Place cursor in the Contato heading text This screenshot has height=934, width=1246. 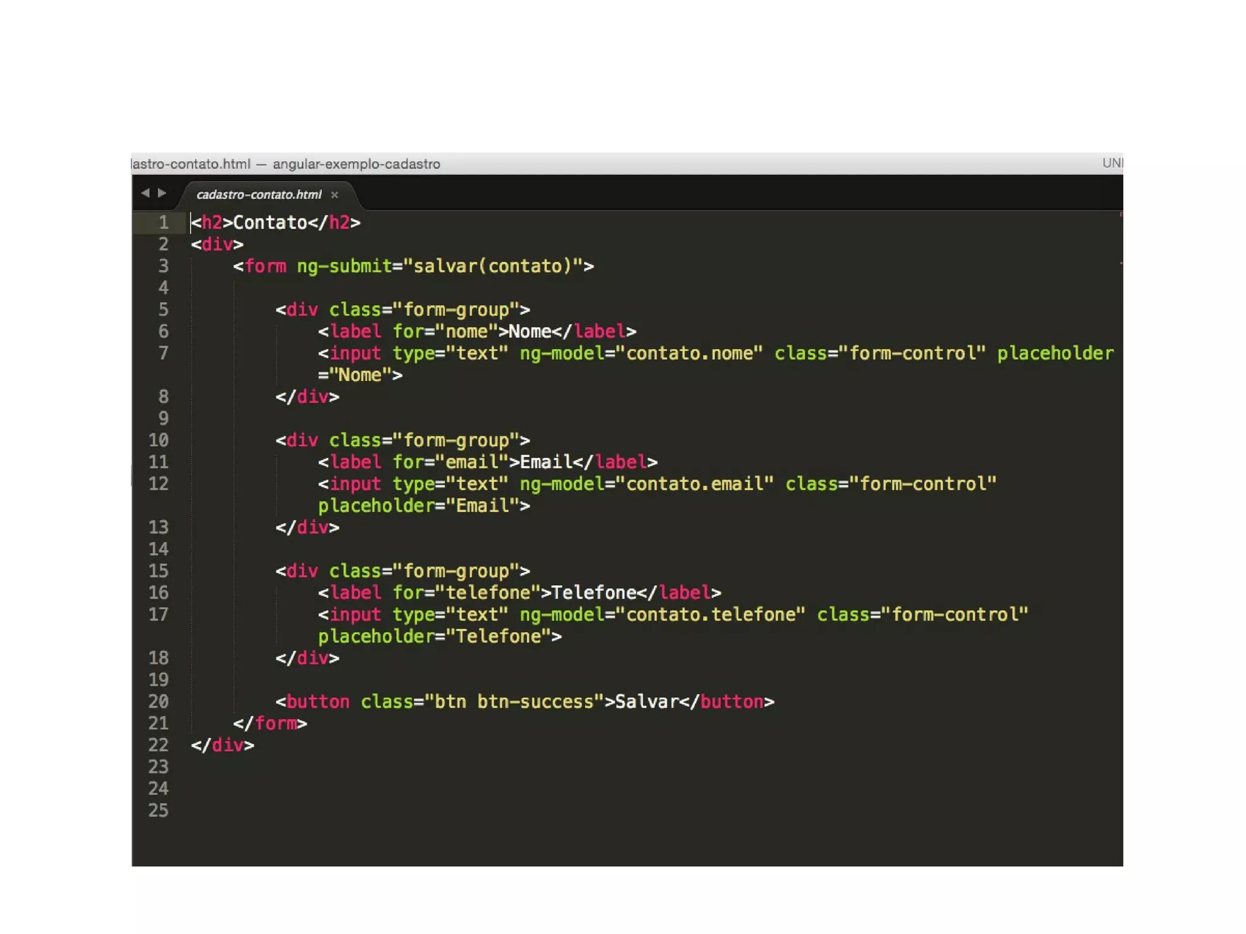(270, 223)
